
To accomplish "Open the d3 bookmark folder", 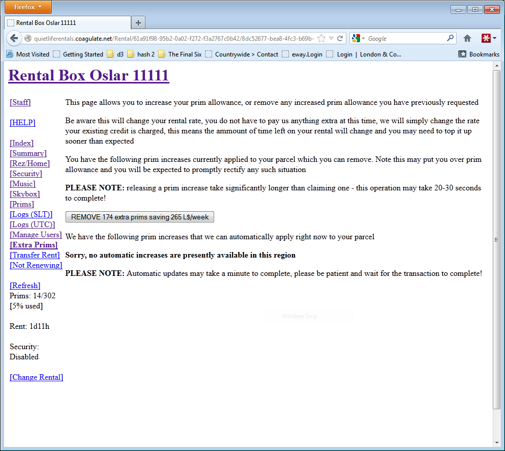I will click(x=115, y=54).
